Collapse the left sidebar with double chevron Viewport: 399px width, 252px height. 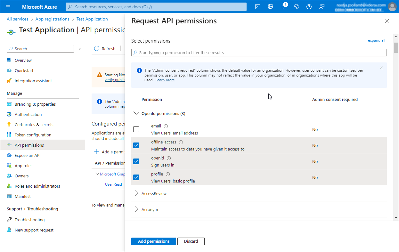tap(80, 49)
